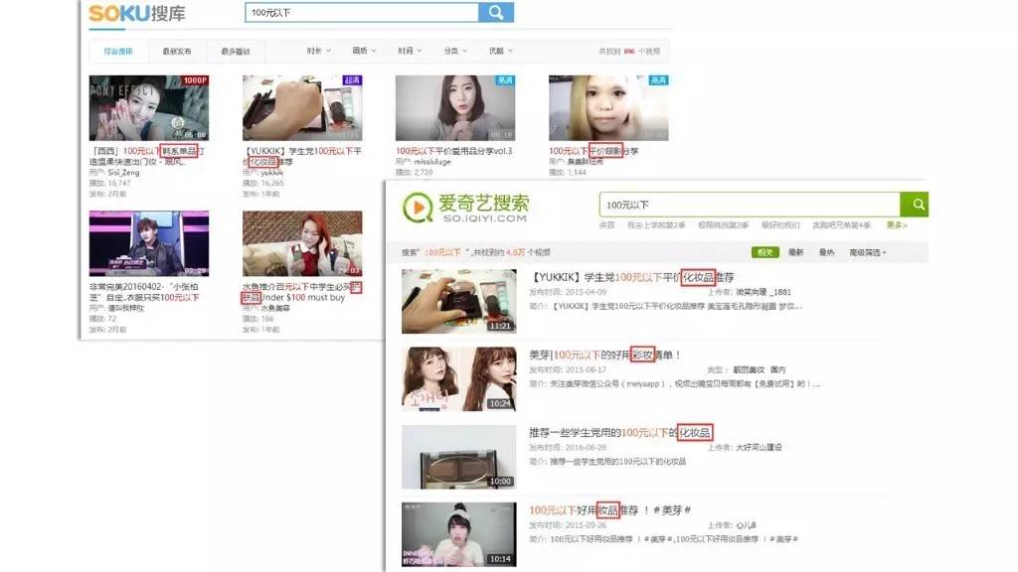The image size is (1018, 572).
Task: Click user name Sisi_Zeng
Action: click(123, 173)
